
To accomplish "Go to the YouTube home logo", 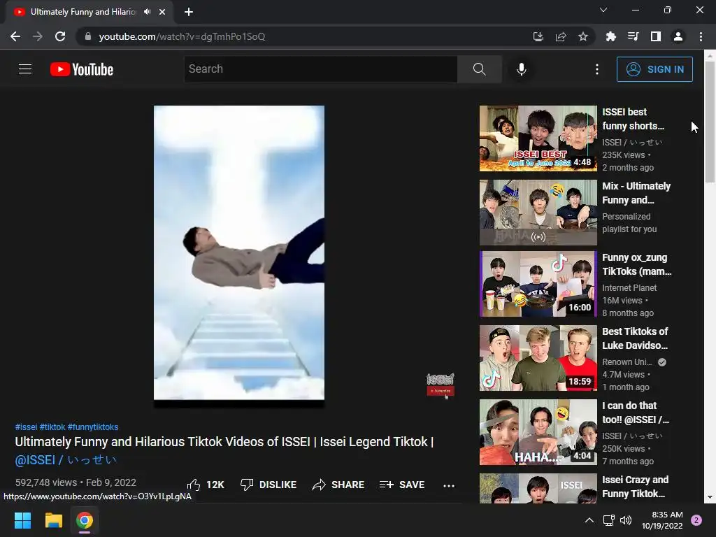I will click(82, 69).
